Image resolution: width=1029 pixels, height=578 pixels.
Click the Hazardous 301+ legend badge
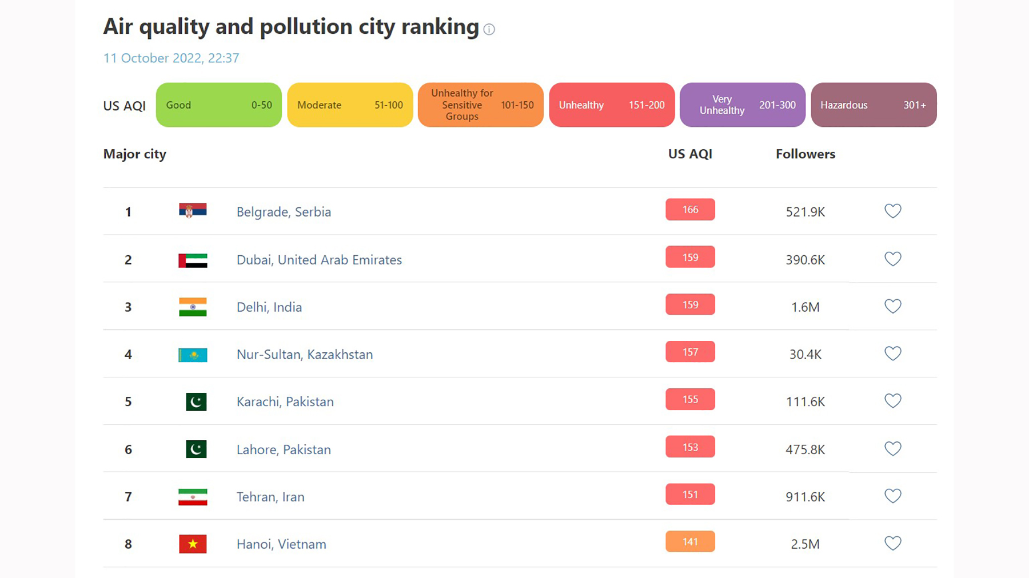[x=873, y=105]
